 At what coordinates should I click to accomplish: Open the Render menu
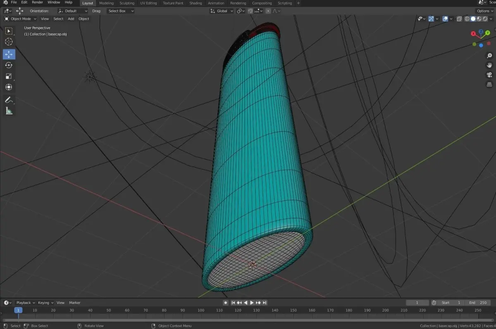coord(38,2)
